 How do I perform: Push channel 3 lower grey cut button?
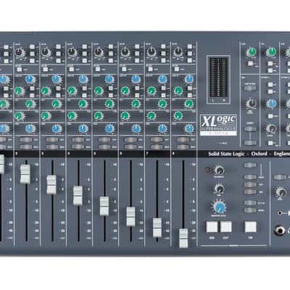pyautogui.click(x=52, y=146)
